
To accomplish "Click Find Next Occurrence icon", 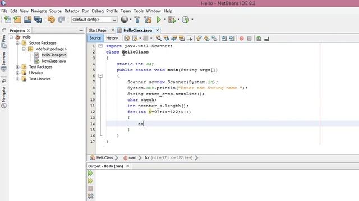I will (174, 39).
